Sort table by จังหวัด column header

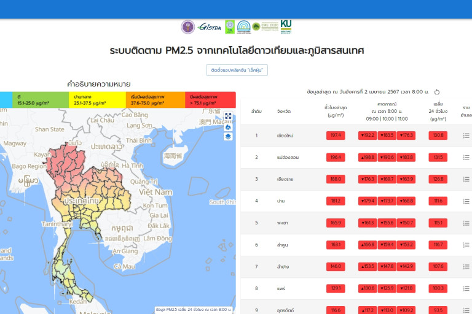(x=284, y=111)
